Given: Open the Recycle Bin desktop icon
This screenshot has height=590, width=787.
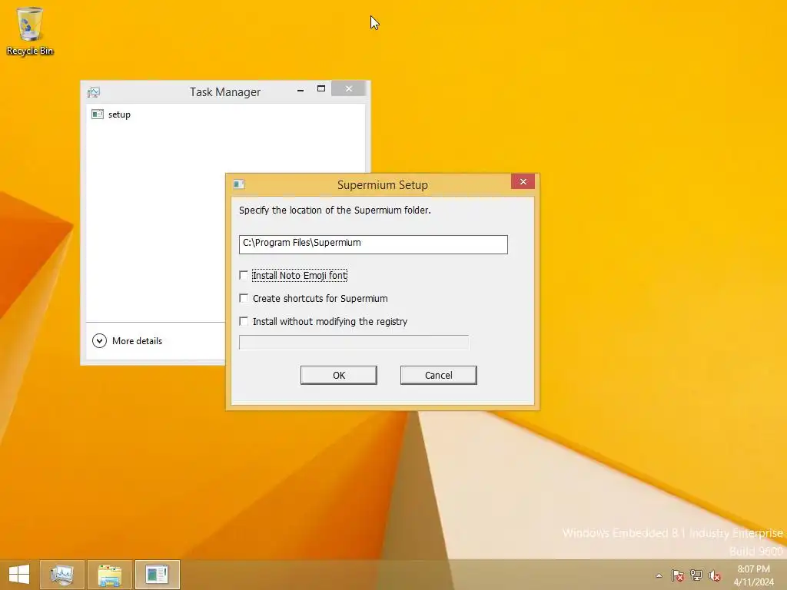Looking at the screenshot, I should [30, 31].
